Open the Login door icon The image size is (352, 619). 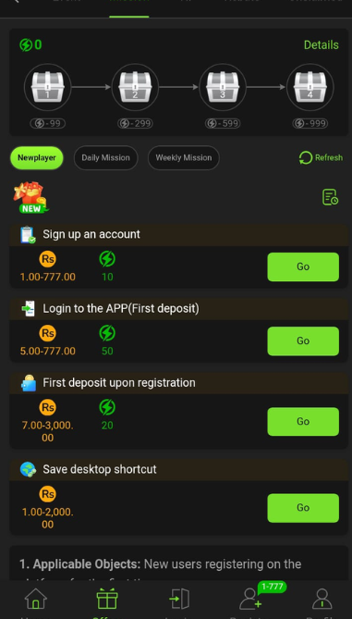coord(179,599)
